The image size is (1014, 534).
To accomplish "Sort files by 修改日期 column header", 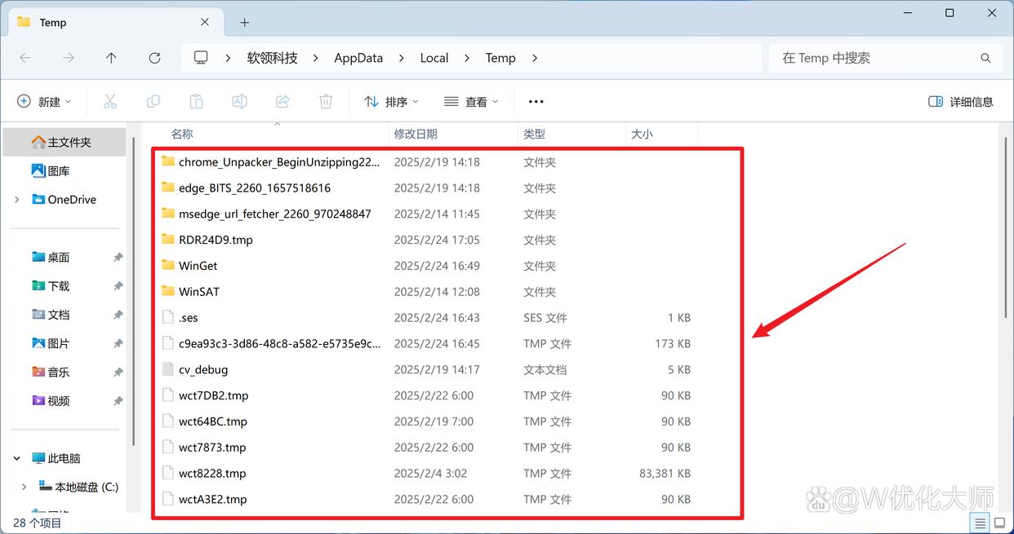I will pos(416,135).
